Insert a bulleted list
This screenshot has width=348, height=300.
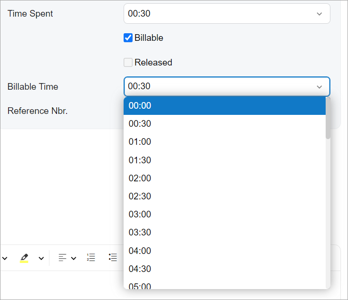[x=113, y=258]
